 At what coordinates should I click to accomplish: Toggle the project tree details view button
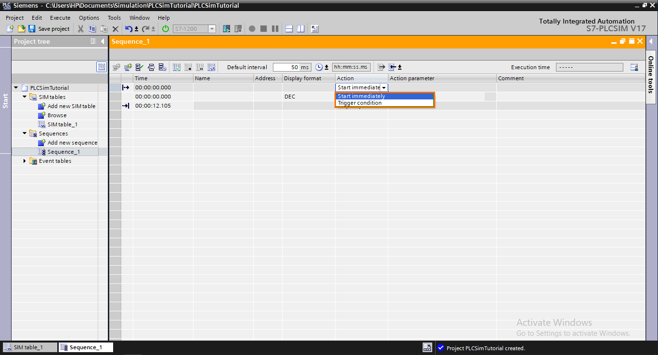click(x=102, y=67)
